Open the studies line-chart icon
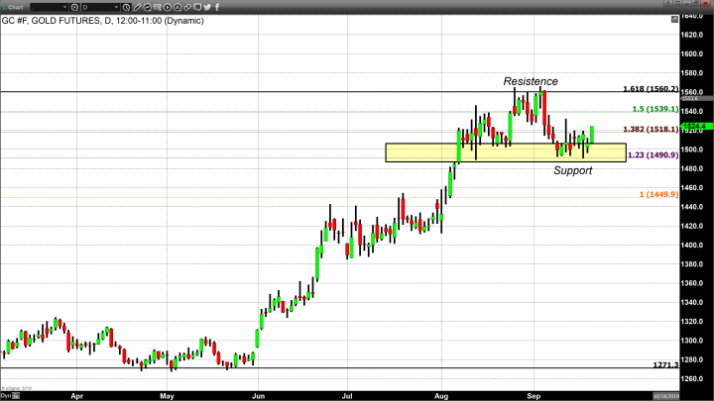714x401 pixels. click(147, 7)
